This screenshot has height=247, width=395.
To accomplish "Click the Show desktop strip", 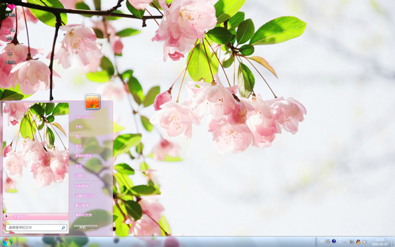I will coord(393,242).
